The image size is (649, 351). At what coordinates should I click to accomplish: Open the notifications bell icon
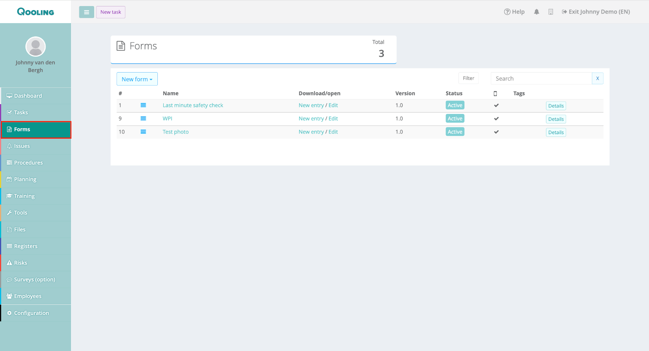pos(537,12)
